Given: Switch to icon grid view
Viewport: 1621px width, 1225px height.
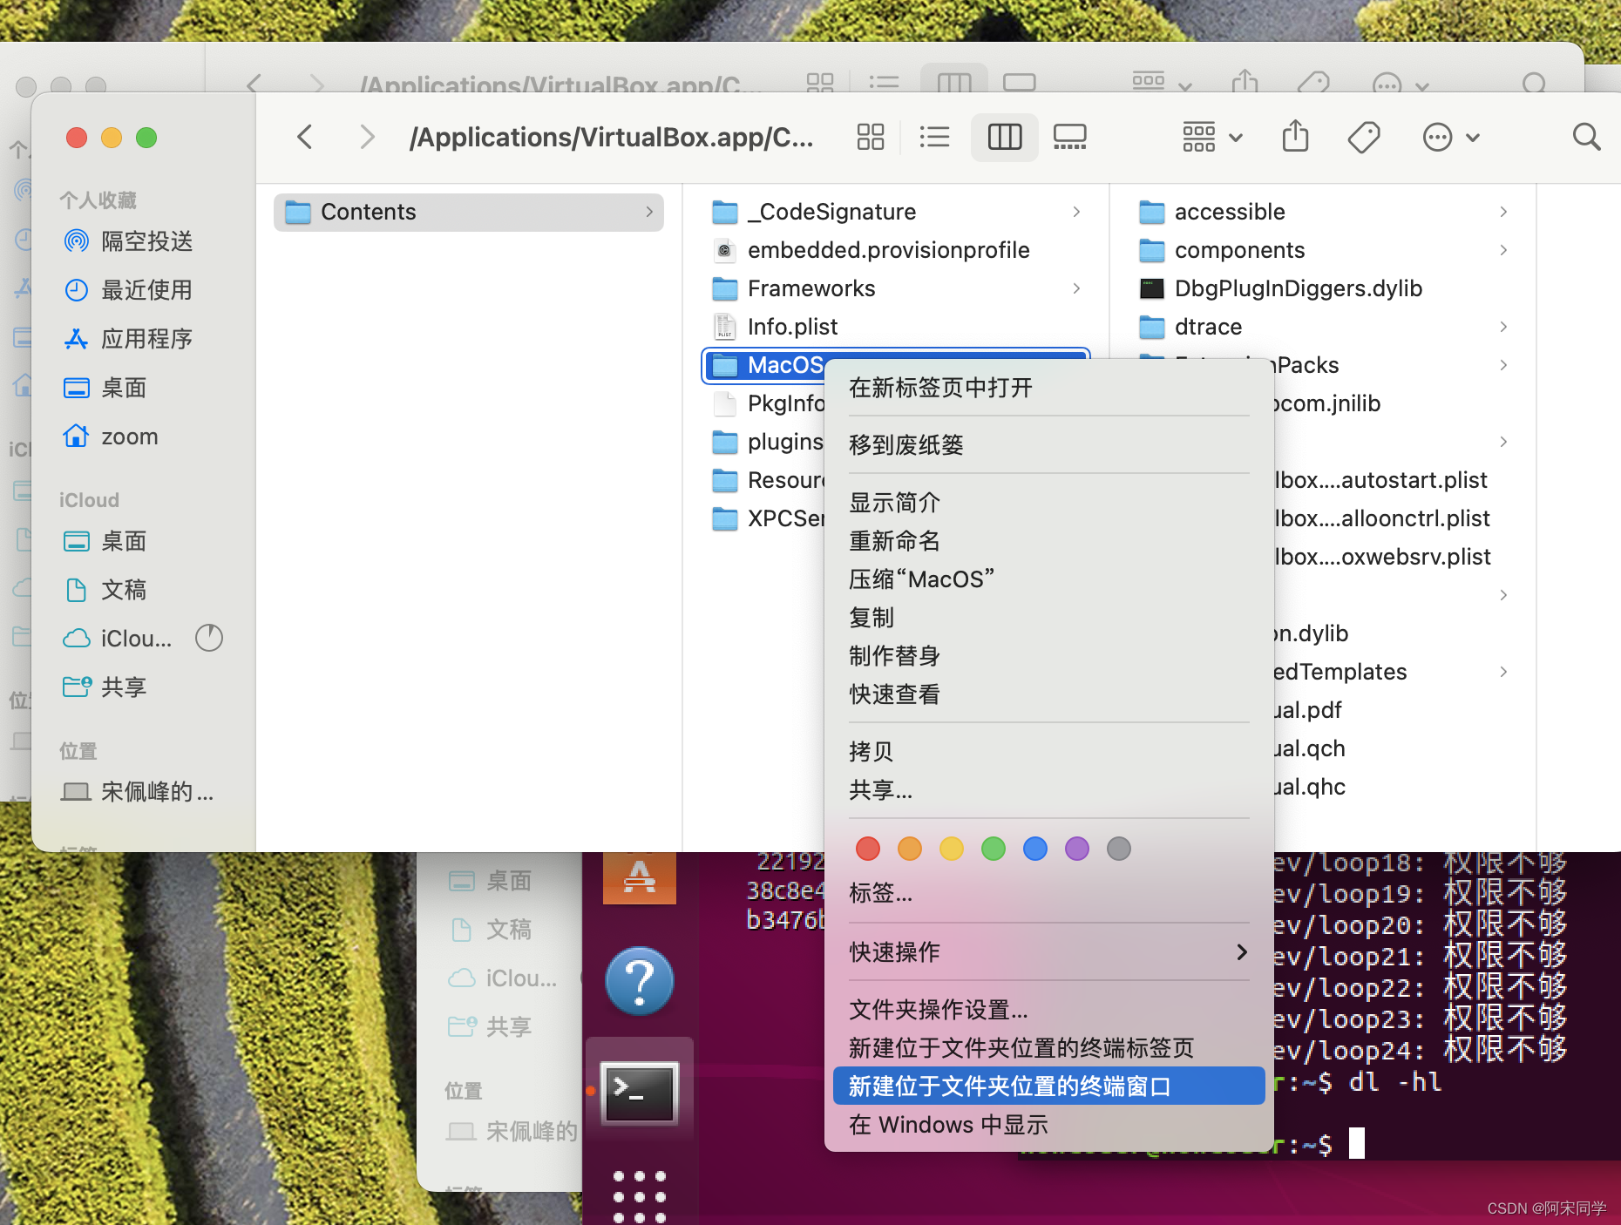Looking at the screenshot, I should click(x=870, y=137).
